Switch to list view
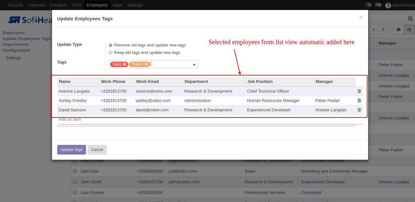 (409, 29)
